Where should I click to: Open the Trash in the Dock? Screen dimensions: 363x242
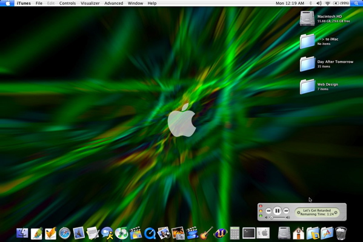tap(341, 233)
